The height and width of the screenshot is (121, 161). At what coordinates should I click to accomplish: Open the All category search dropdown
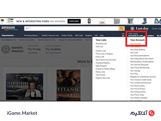click(x=27, y=28)
